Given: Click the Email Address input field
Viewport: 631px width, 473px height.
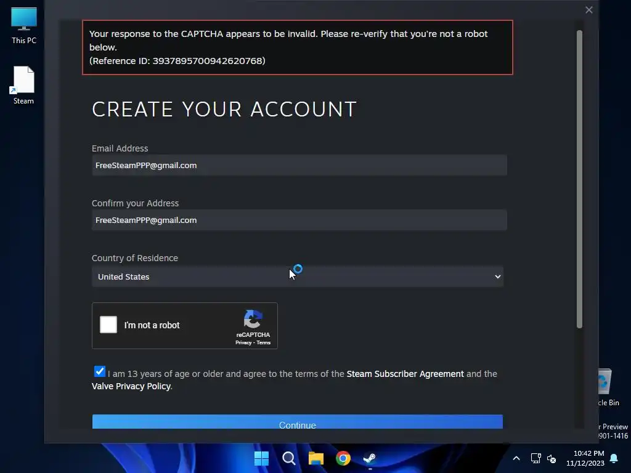Looking at the screenshot, I should pyautogui.click(x=299, y=165).
